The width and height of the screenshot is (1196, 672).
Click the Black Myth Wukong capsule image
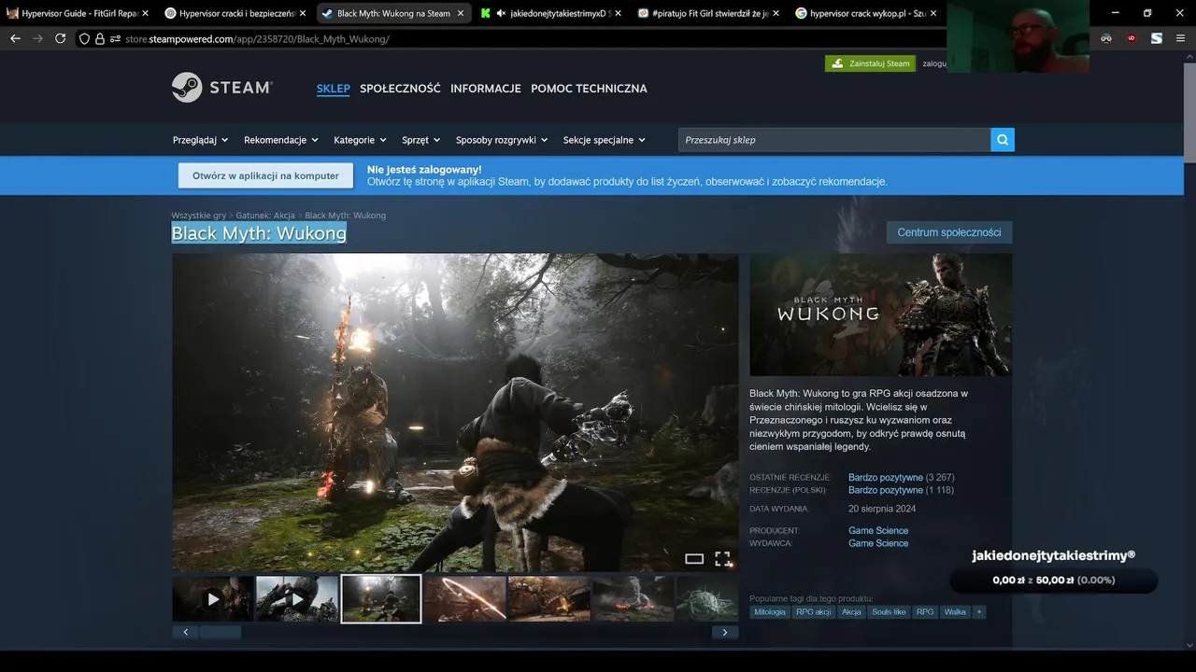(x=880, y=315)
